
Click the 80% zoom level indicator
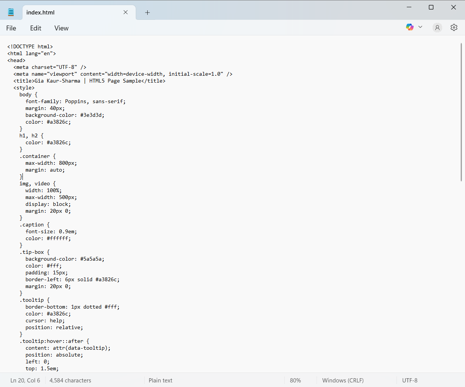295,380
